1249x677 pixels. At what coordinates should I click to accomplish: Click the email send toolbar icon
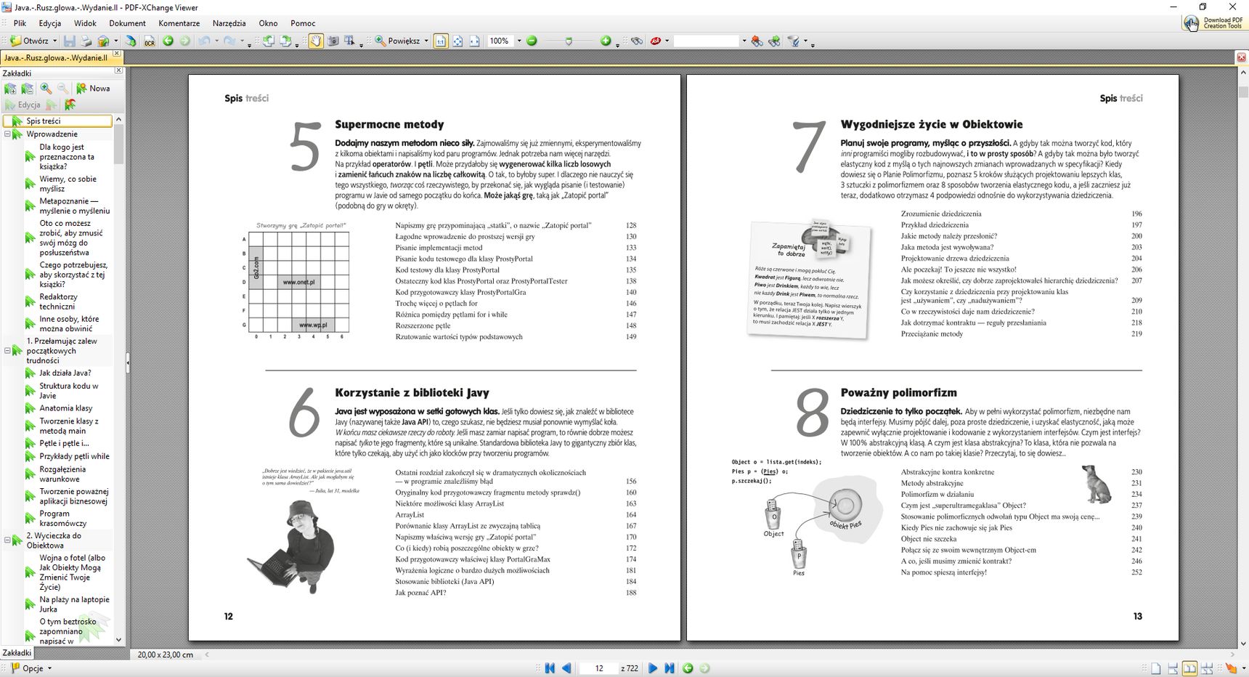pos(104,41)
